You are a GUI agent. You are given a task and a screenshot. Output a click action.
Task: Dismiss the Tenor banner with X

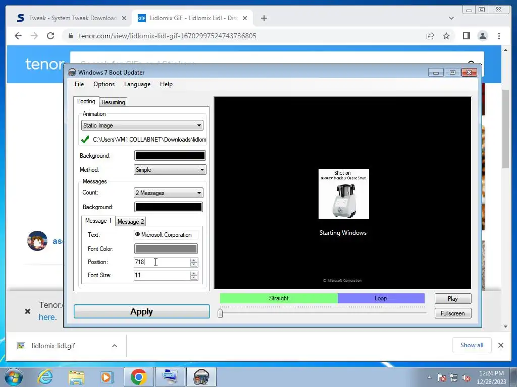tap(28, 311)
